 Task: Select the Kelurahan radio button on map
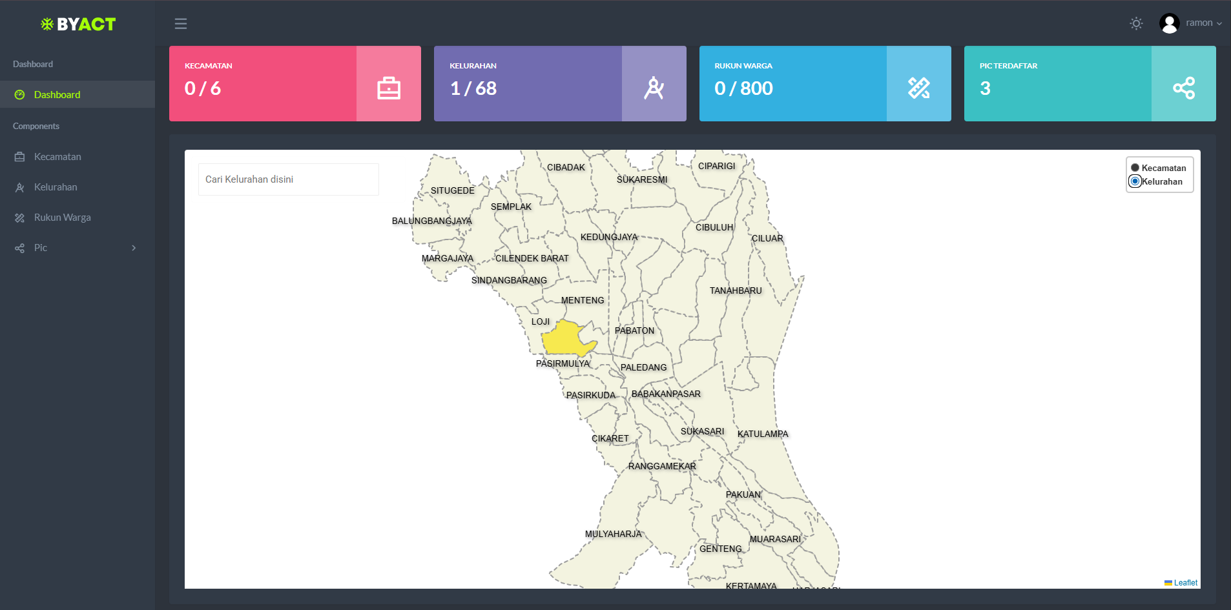pyautogui.click(x=1135, y=181)
